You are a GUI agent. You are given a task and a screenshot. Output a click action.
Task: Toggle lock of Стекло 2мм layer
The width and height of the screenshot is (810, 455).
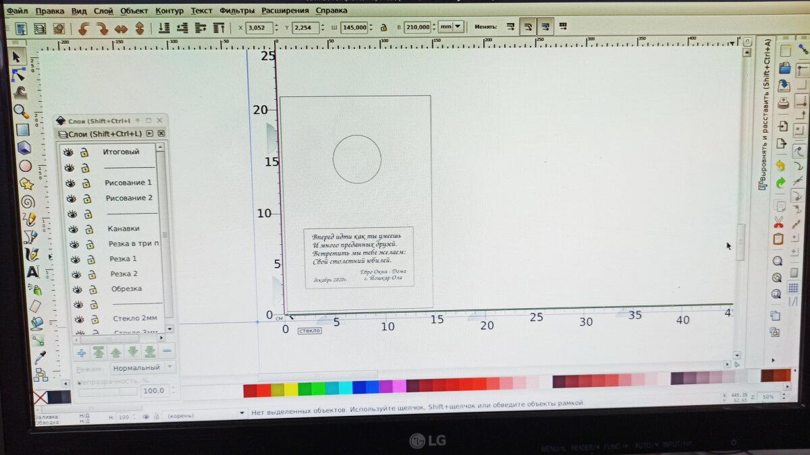(95, 320)
